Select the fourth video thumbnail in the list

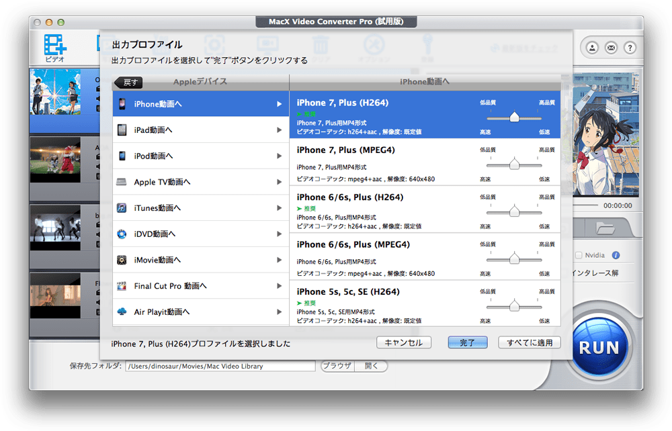pyautogui.click(x=55, y=296)
